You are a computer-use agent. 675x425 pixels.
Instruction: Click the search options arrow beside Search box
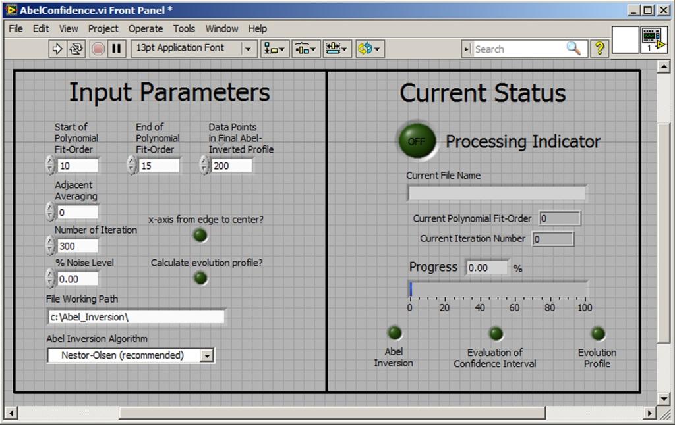[467, 49]
